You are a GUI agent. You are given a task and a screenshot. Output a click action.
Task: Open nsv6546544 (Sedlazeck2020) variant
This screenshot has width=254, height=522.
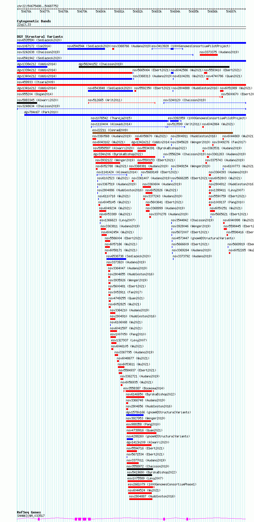pyautogui.click(x=89, y=46)
